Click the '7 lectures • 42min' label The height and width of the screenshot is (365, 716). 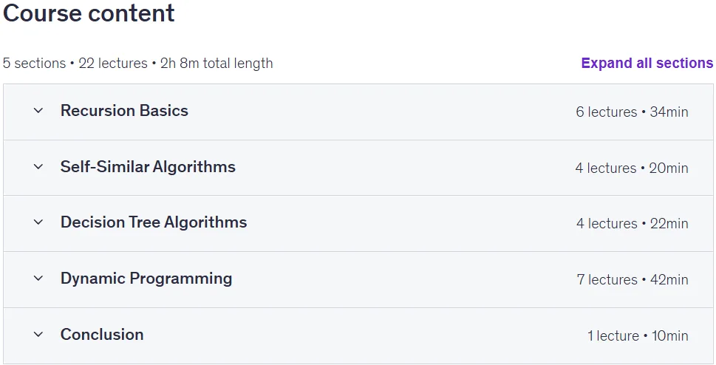(x=633, y=279)
